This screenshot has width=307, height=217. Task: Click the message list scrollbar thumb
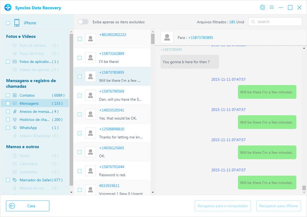click(153, 39)
